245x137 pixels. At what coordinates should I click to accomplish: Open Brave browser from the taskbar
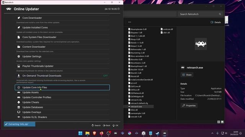coord(95,133)
